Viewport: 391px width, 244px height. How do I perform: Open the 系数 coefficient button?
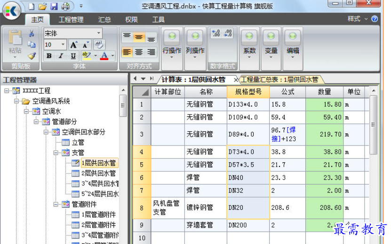pos(249,49)
